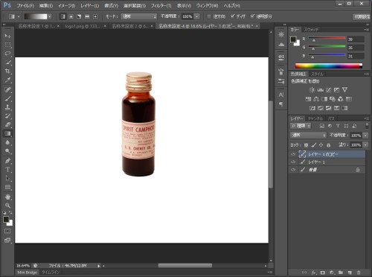Open options bar opacity slider arrow

[196, 16]
